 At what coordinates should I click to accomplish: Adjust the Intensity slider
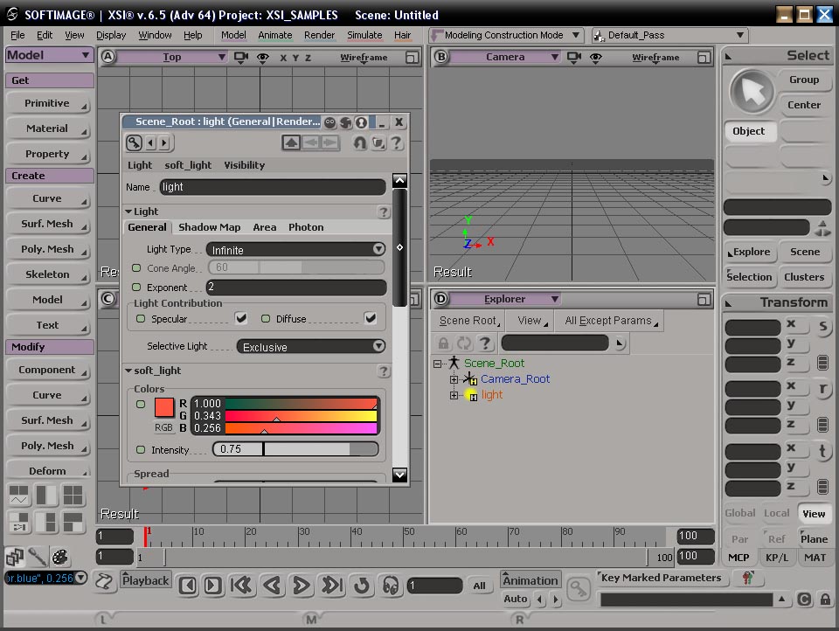point(295,449)
